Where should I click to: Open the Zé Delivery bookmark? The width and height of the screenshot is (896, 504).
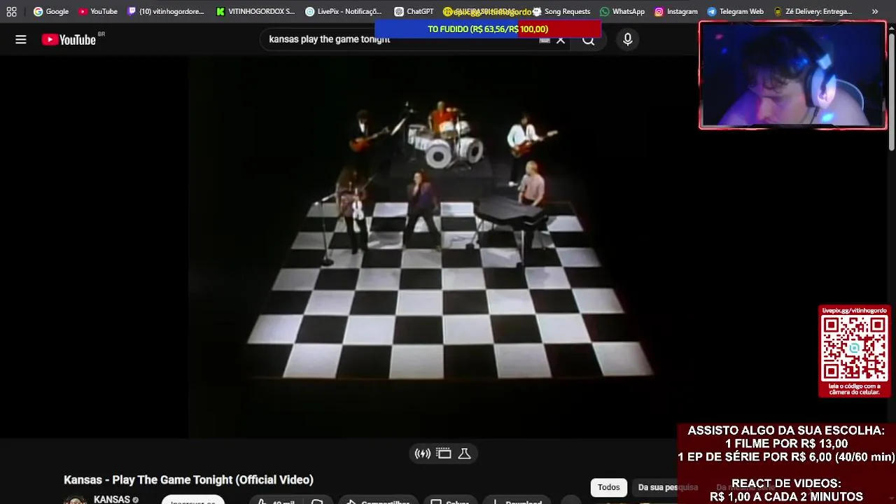coord(813,11)
